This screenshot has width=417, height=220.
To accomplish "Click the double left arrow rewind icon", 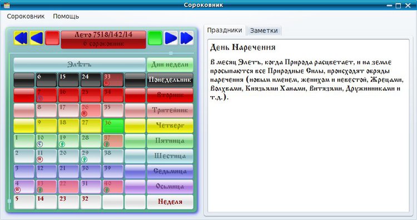I will point(21,38).
